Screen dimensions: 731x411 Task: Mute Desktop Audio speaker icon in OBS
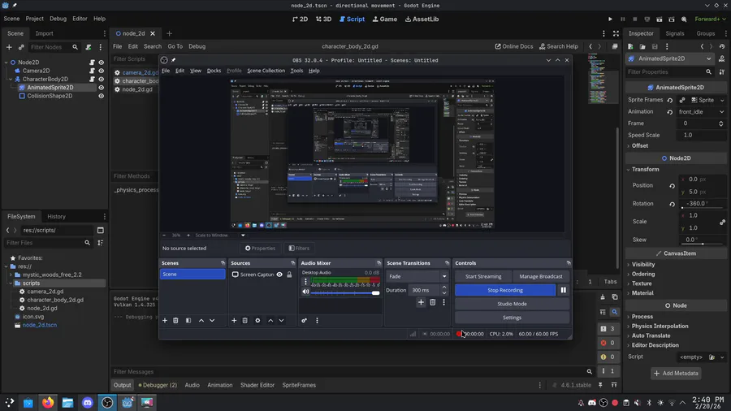click(305, 292)
